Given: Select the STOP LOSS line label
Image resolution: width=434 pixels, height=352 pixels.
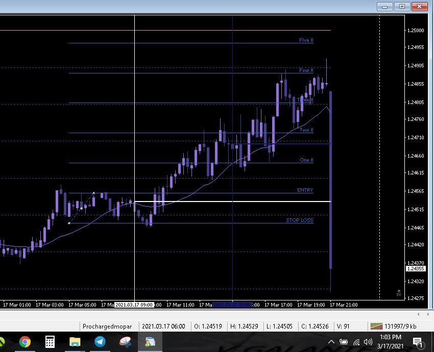Looking at the screenshot, I should 300,220.
